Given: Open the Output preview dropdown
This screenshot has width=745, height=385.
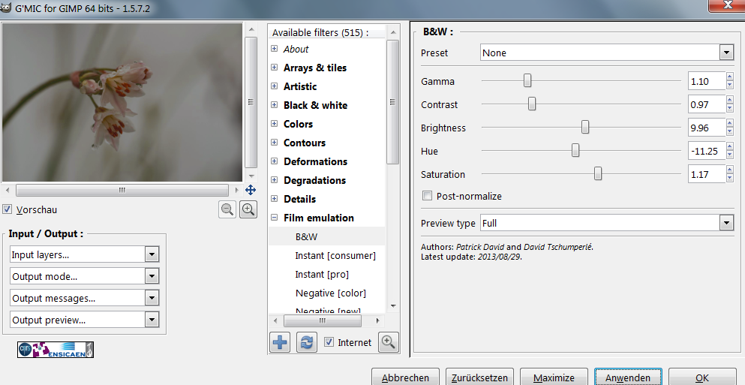Looking at the screenshot, I should 84,320.
